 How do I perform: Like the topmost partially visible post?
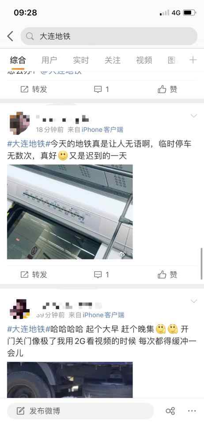[x=167, y=89]
